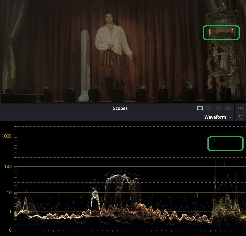Click the viewer image of the stage actor
Screen dimensions: 246x236
pos(123,51)
